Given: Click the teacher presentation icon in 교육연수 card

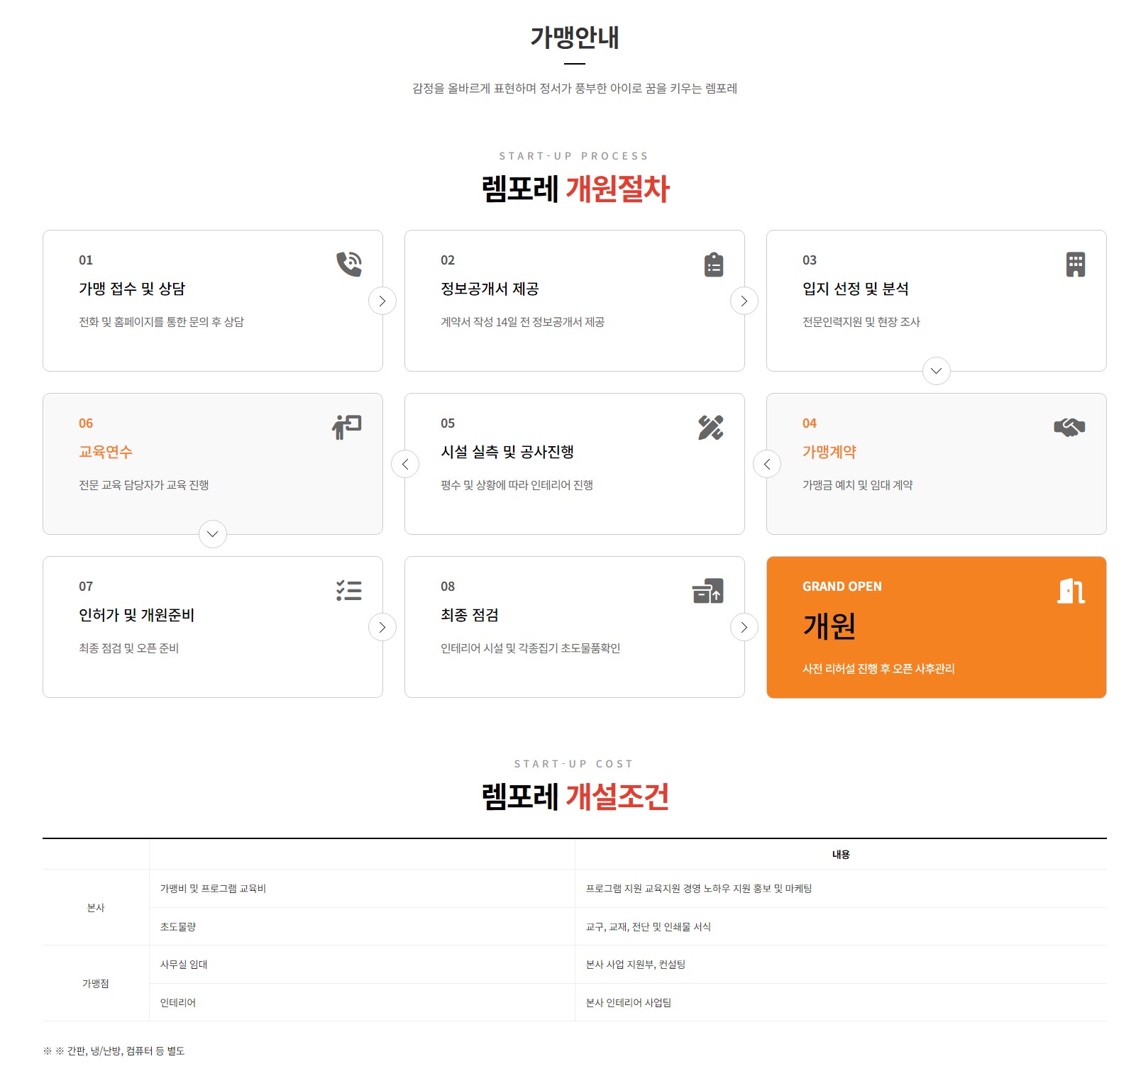Looking at the screenshot, I should [x=347, y=427].
